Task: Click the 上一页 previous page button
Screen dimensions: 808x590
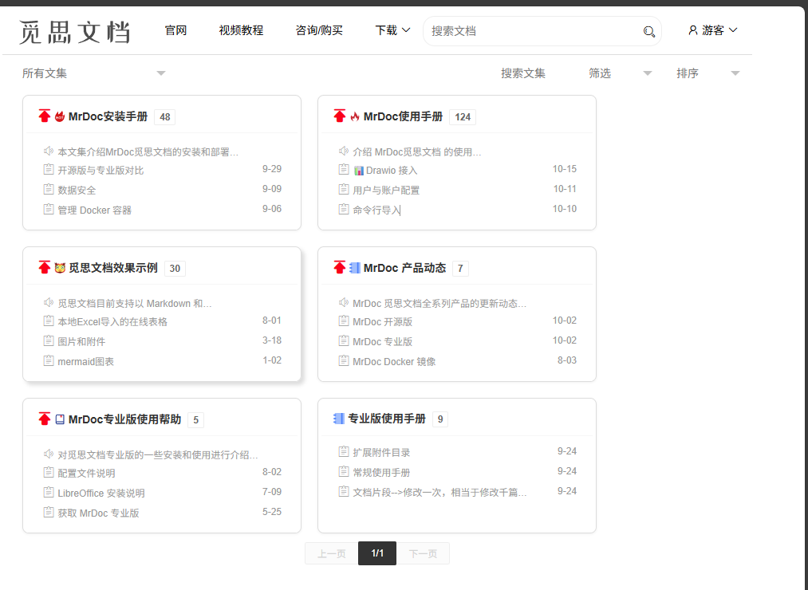Action: (331, 553)
